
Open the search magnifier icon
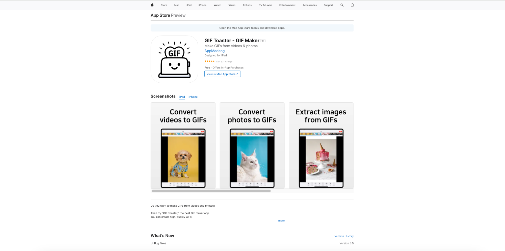coord(342,5)
